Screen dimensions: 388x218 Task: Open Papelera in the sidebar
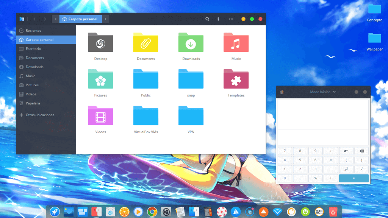click(x=46, y=103)
